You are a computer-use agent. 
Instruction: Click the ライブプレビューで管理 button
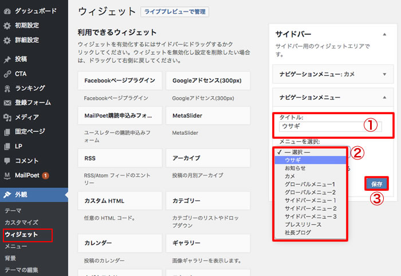174,11
